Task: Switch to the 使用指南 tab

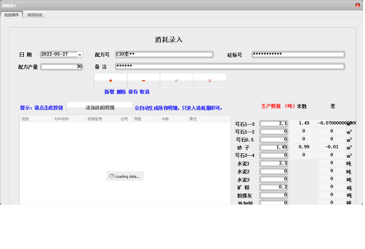Action: [35, 15]
